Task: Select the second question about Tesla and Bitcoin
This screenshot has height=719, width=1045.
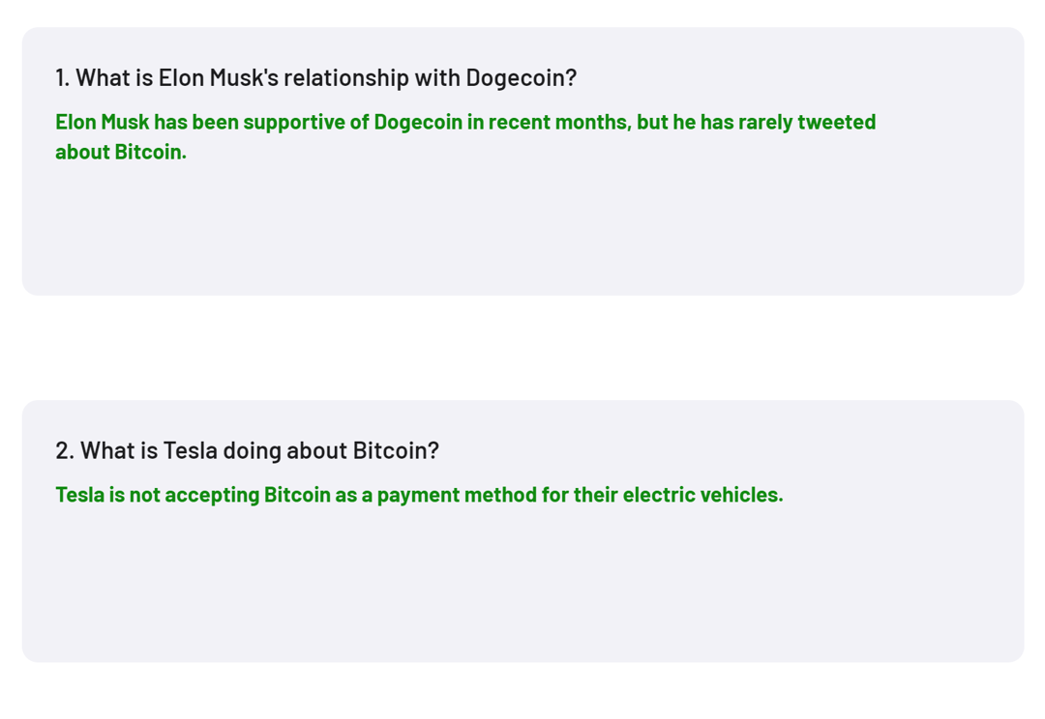Action: (248, 450)
